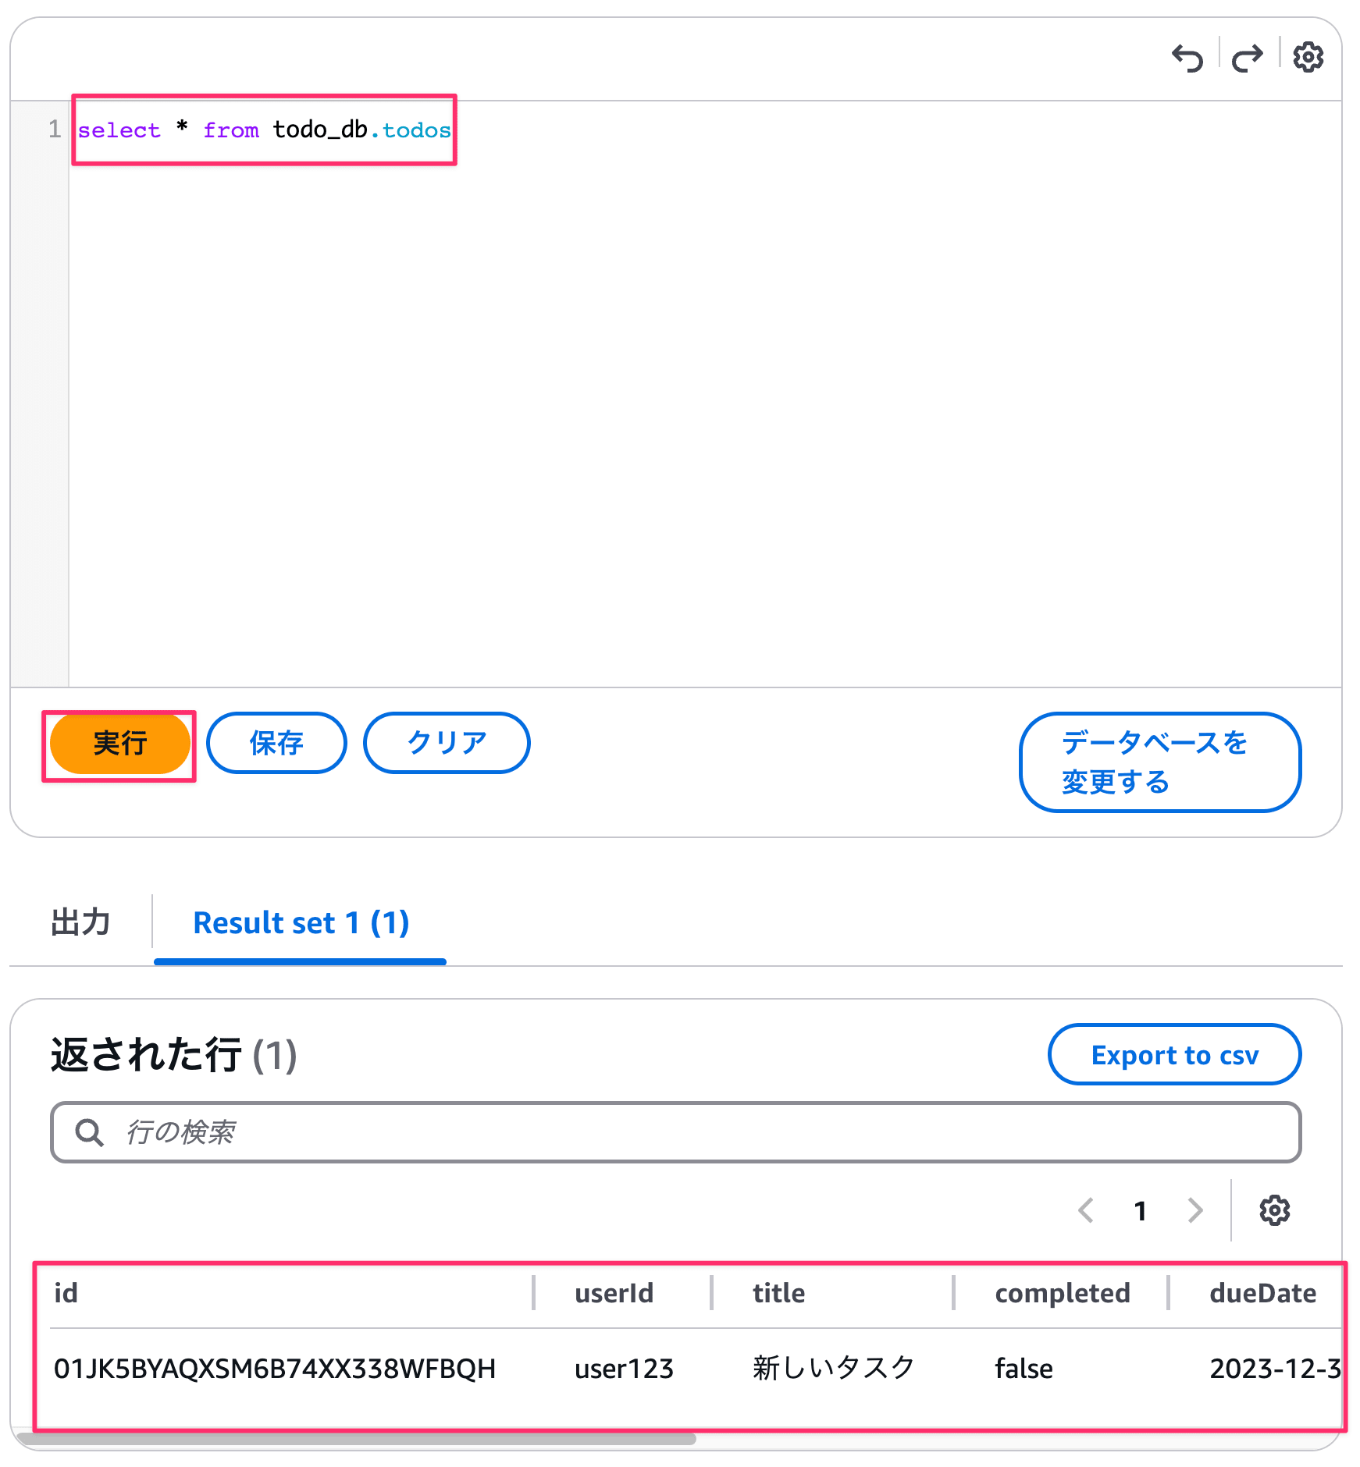Go to next results page
Viewport: 1360px width, 1467px height.
click(x=1195, y=1210)
